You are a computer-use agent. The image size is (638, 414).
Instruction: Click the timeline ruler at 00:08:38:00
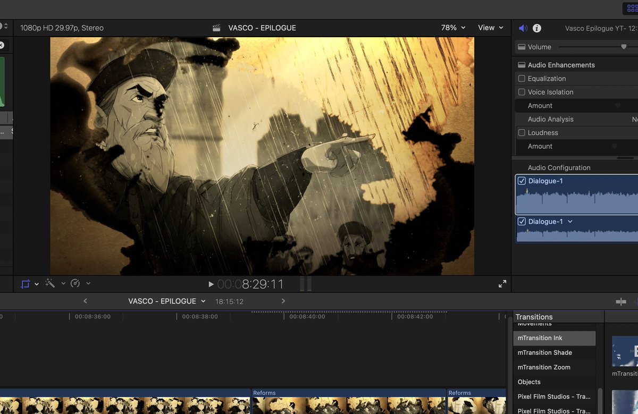199,316
